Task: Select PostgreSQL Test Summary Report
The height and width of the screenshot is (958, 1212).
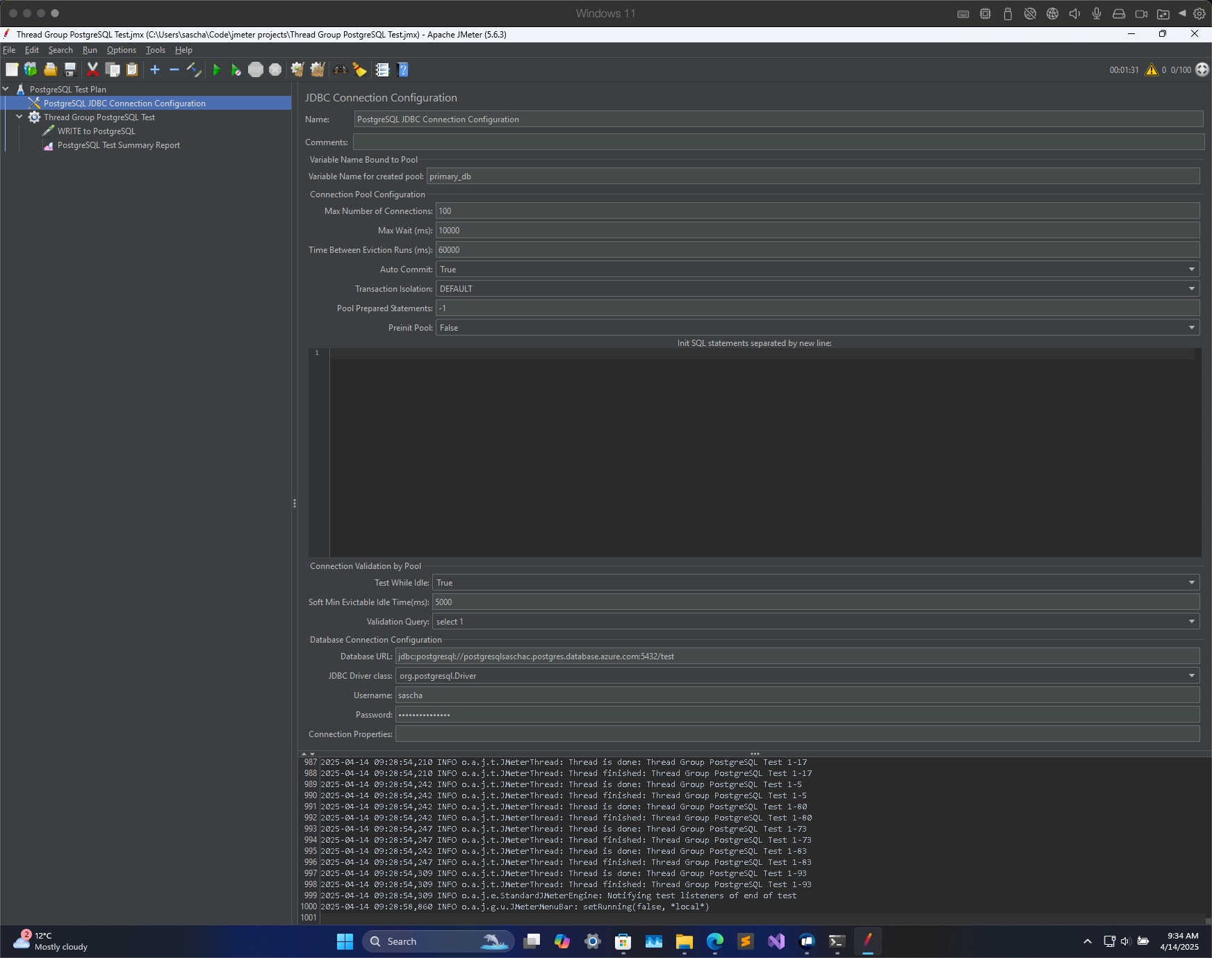Action: click(118, 145)
